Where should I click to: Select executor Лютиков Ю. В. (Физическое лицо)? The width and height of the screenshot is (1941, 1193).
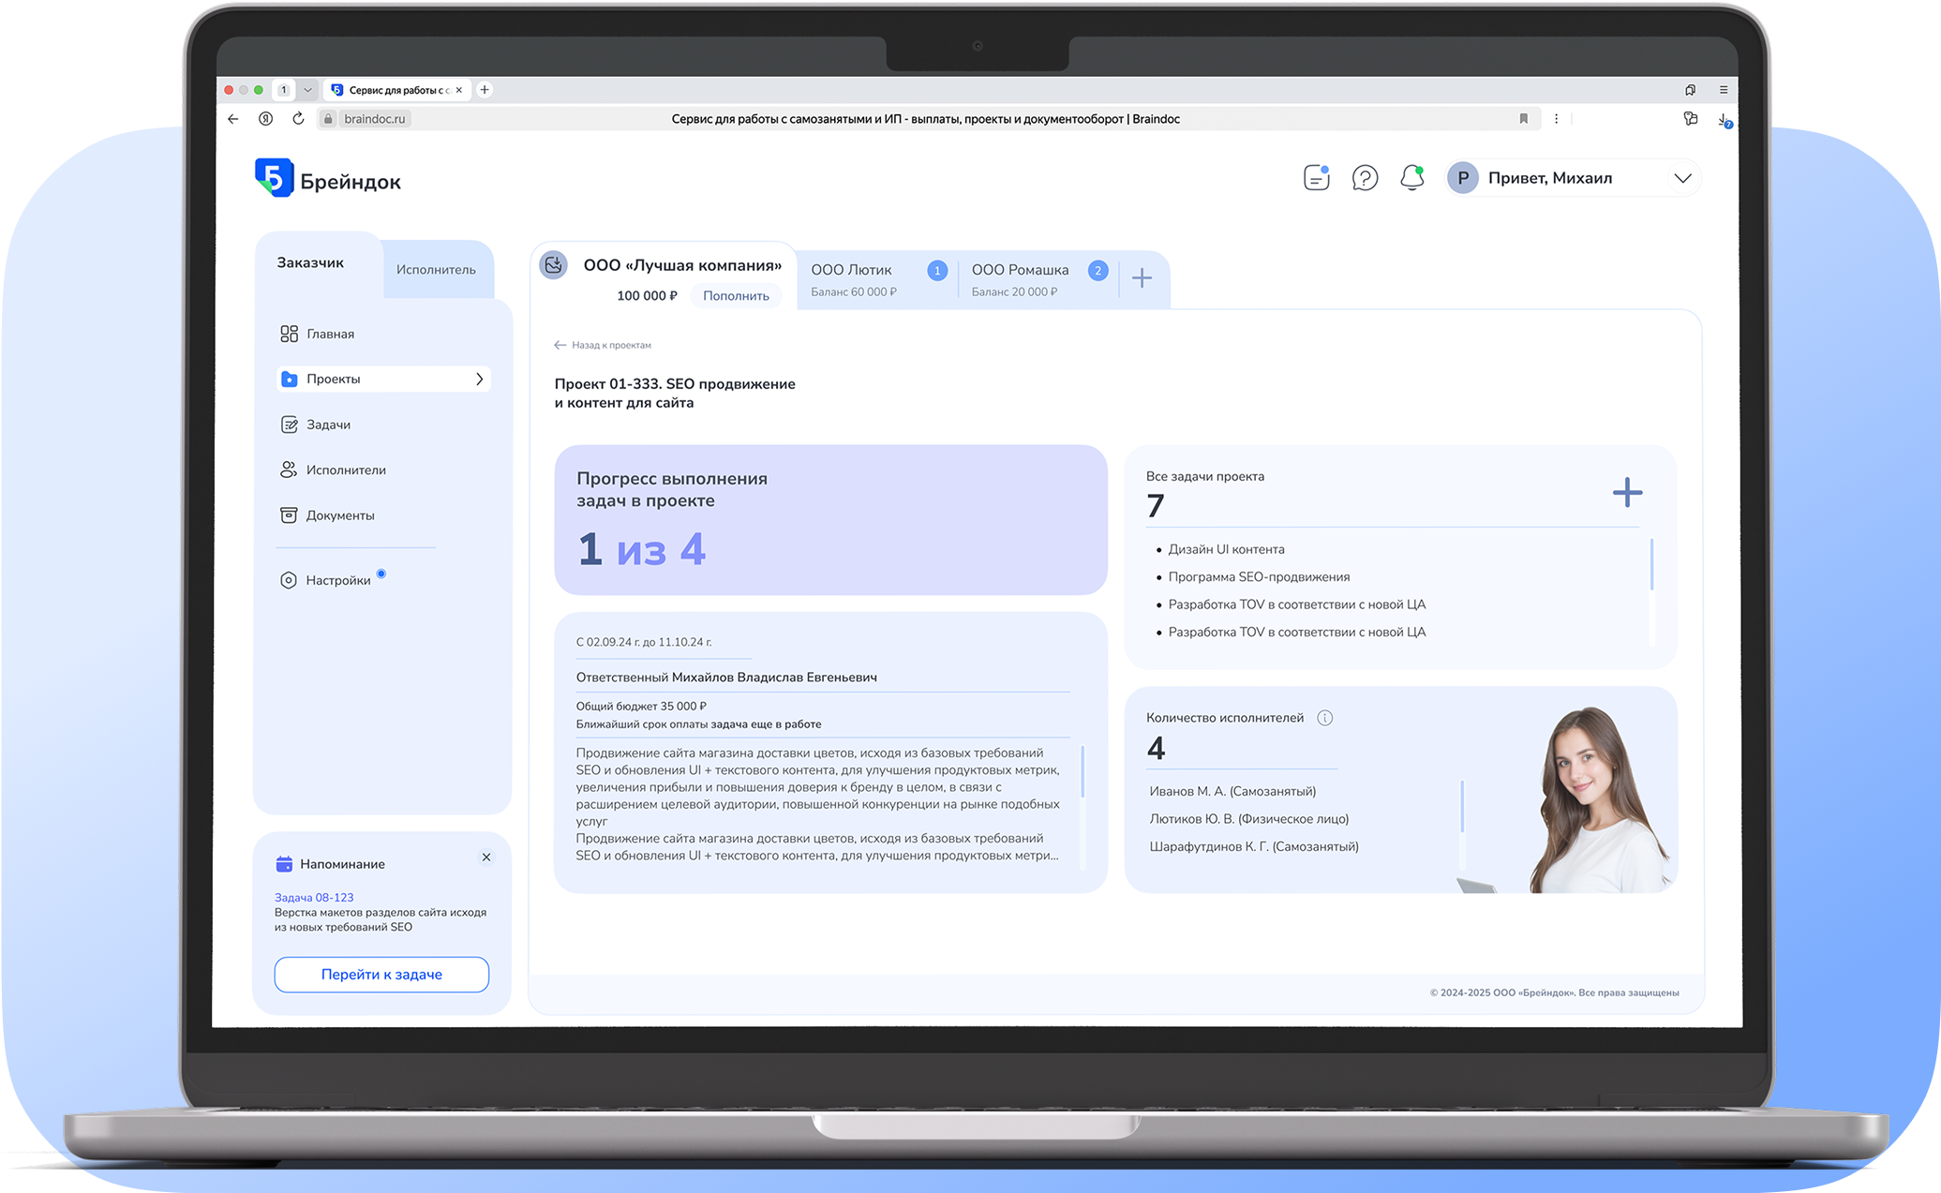(1248, 818)
